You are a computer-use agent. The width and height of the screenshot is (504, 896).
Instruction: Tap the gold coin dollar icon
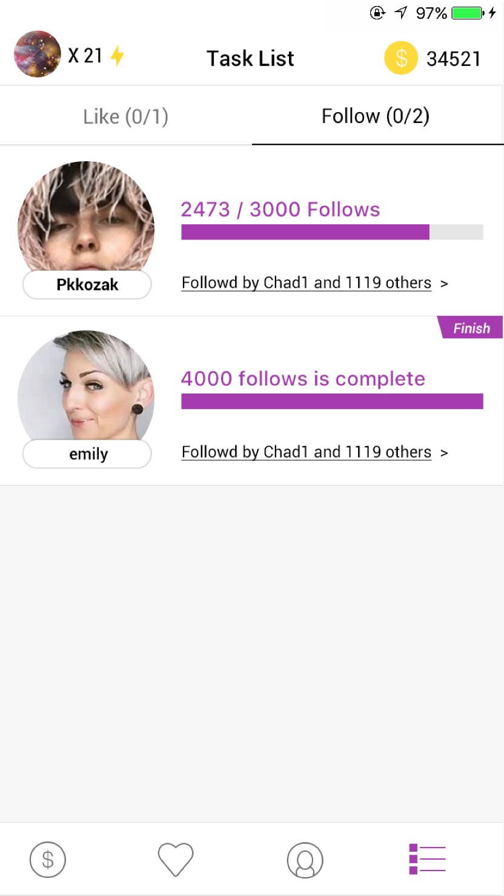(x=400, y=58)
